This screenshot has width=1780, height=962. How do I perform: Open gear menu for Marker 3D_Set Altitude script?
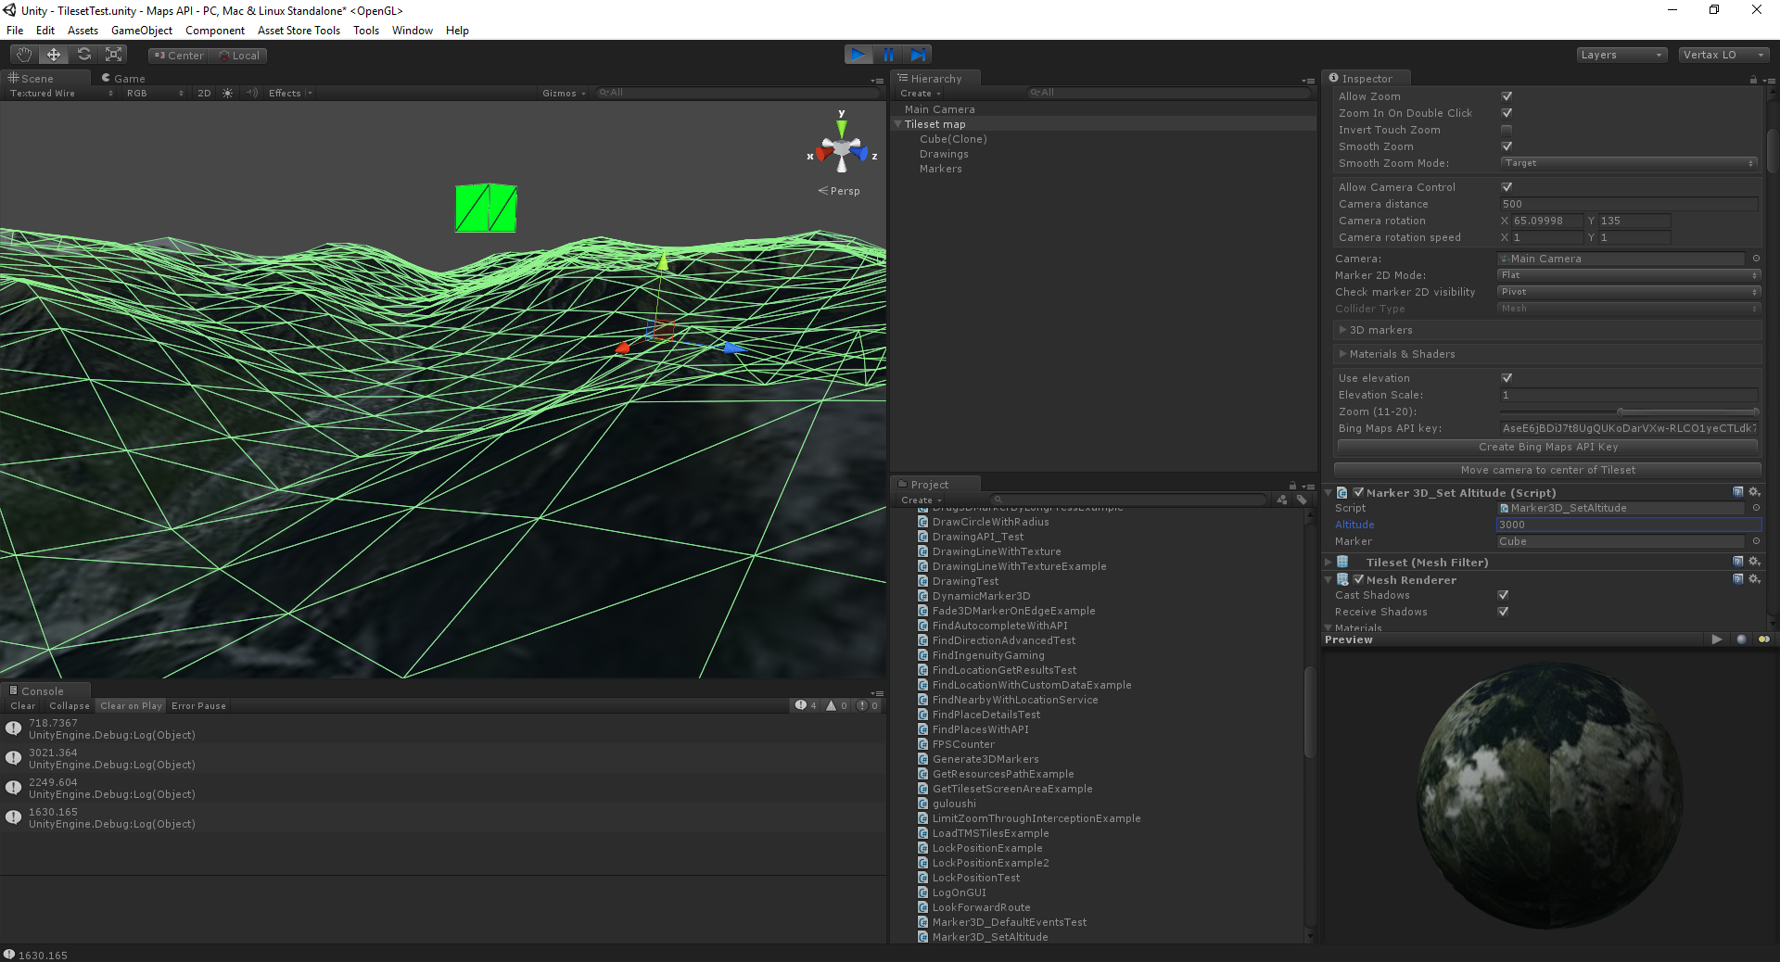pyautogui.click(x=1754, y=492)
